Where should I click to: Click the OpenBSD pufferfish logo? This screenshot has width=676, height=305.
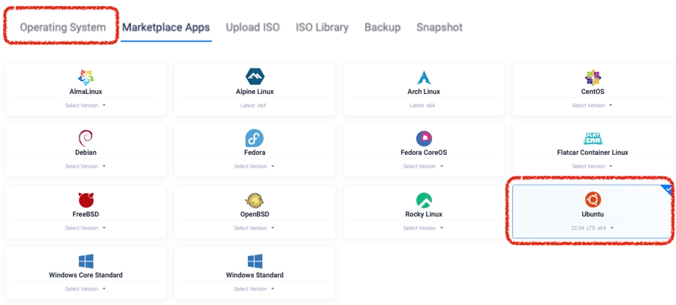click(x=255, y=200)
